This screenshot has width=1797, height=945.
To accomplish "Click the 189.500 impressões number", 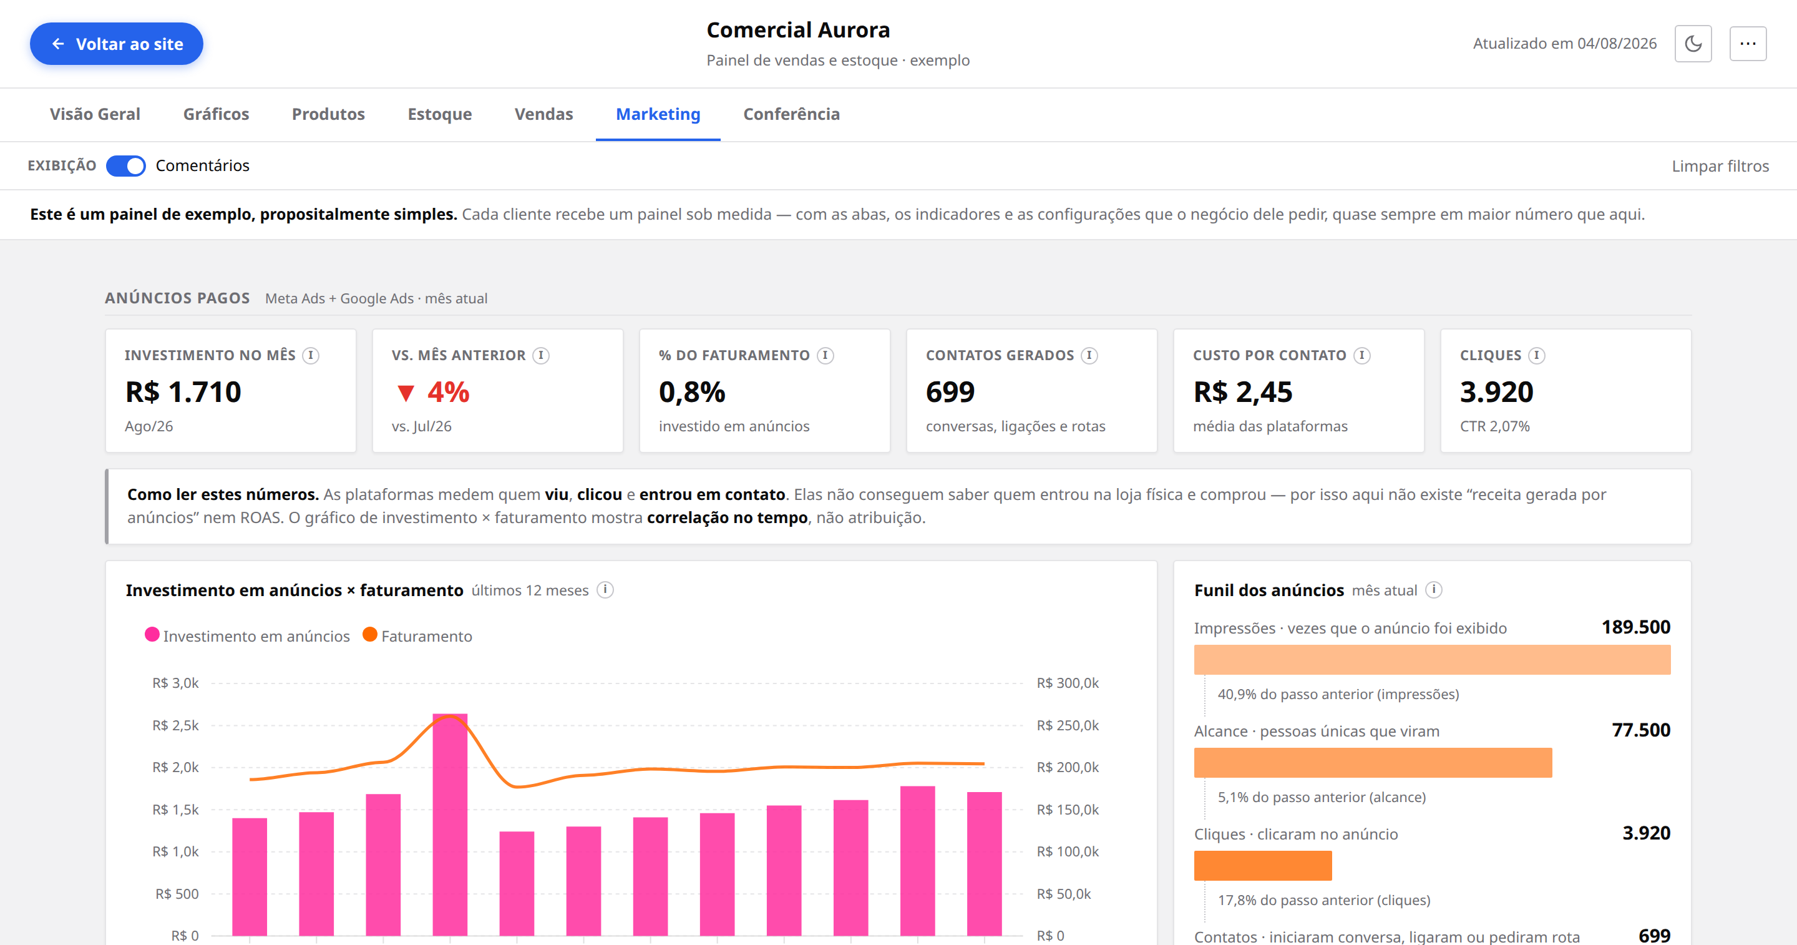I will (x=1636, y=627).
